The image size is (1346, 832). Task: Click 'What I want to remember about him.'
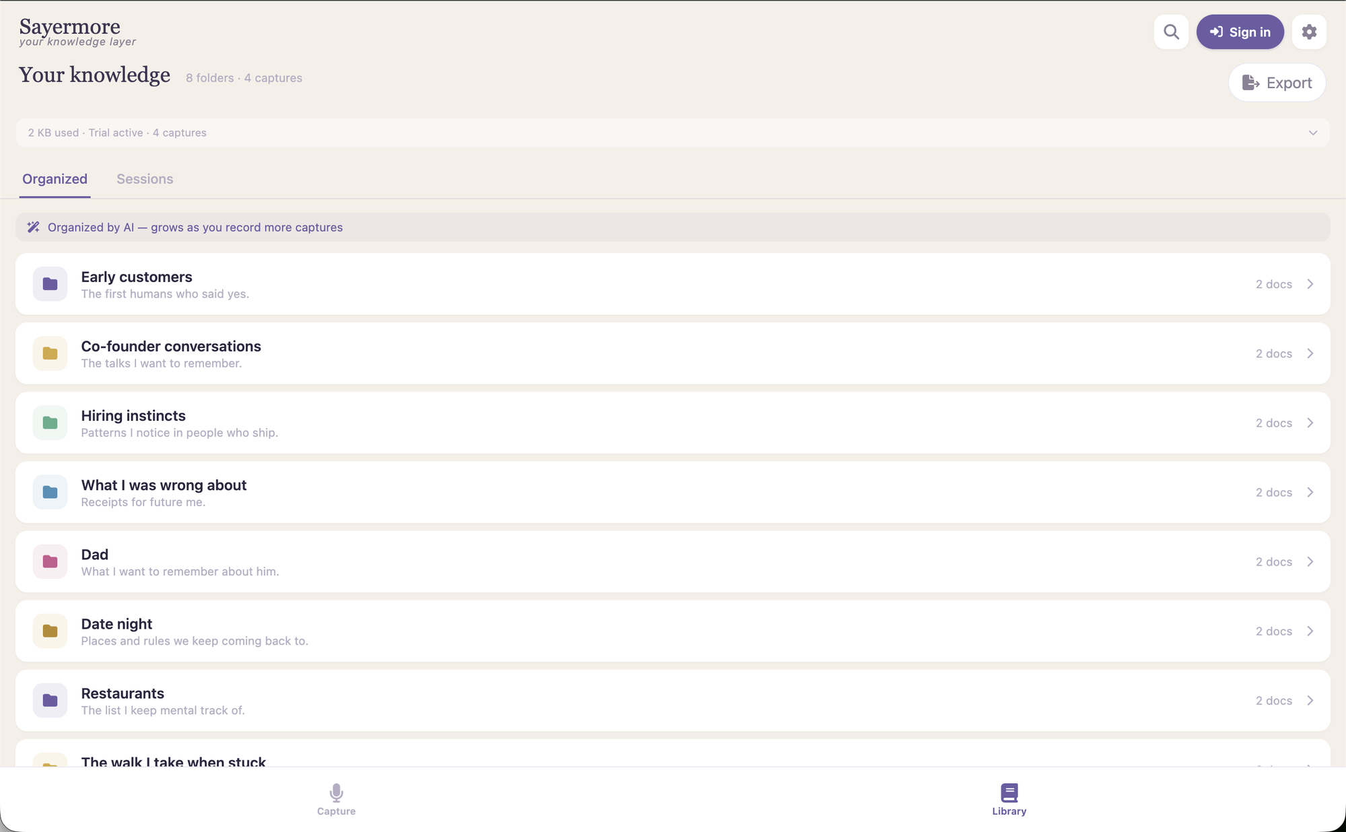[x=180, y=571]
